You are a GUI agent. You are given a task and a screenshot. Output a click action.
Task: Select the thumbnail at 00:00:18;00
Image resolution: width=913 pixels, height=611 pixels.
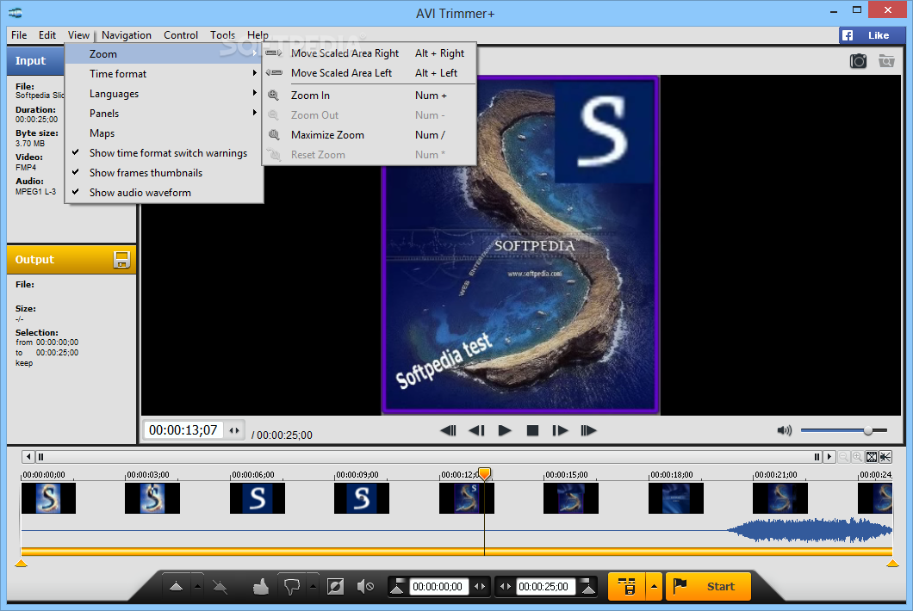click(675, 498)
